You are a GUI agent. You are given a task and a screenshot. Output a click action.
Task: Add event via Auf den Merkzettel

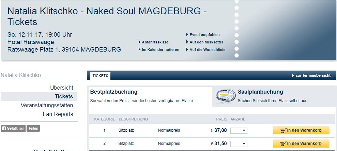206,42
